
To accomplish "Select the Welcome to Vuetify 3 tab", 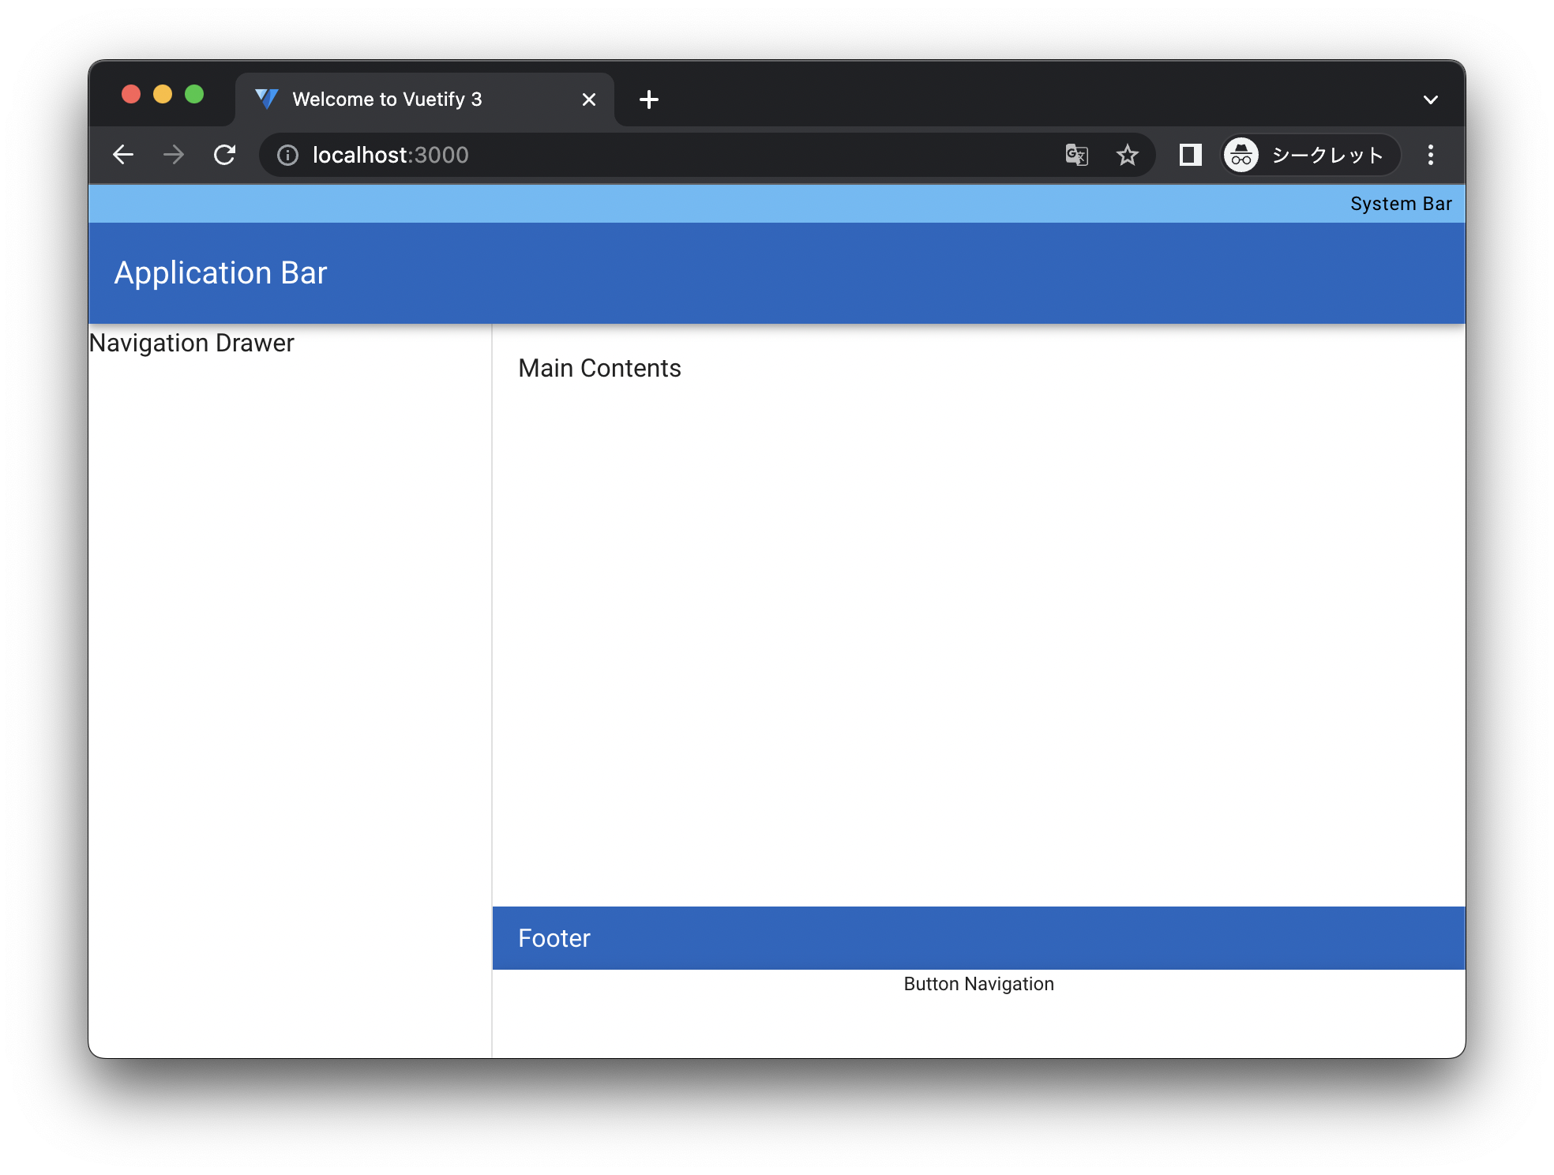I will [387, 99].
